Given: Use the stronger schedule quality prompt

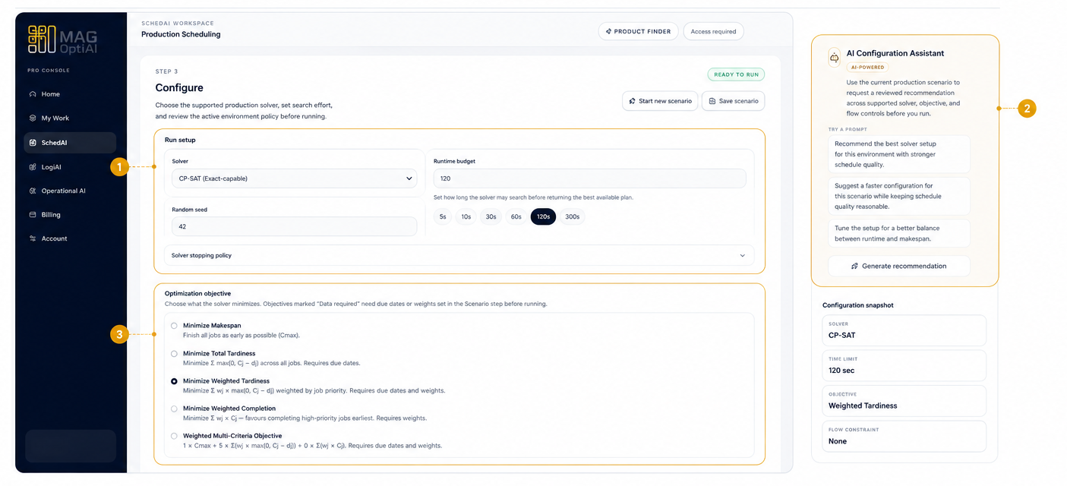Looking at the screenshot, I should pos(899,154).
